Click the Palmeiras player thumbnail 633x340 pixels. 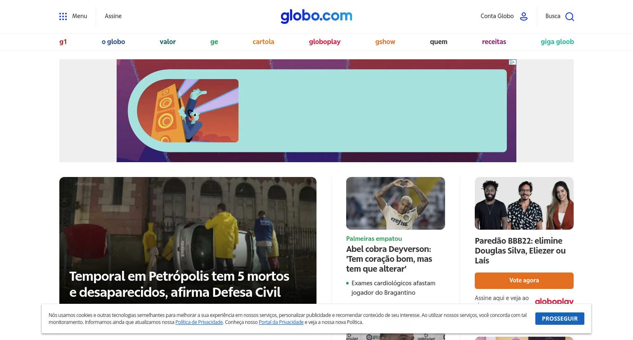click(396, 203)
